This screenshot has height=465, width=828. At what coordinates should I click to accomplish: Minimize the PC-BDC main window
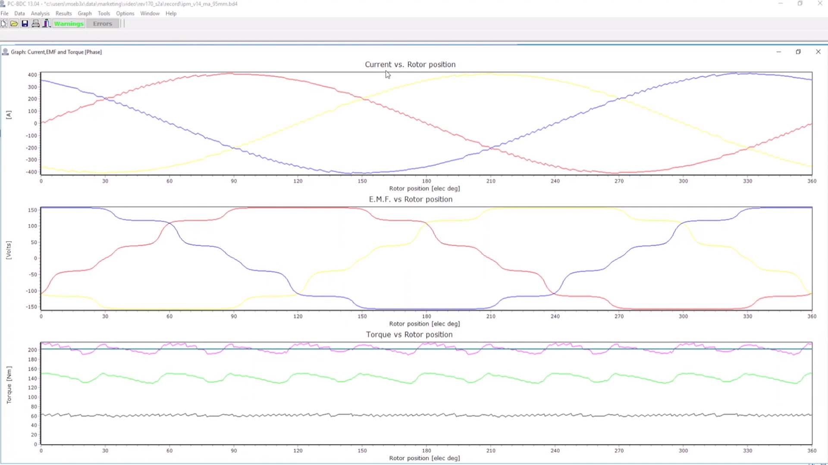780,3
